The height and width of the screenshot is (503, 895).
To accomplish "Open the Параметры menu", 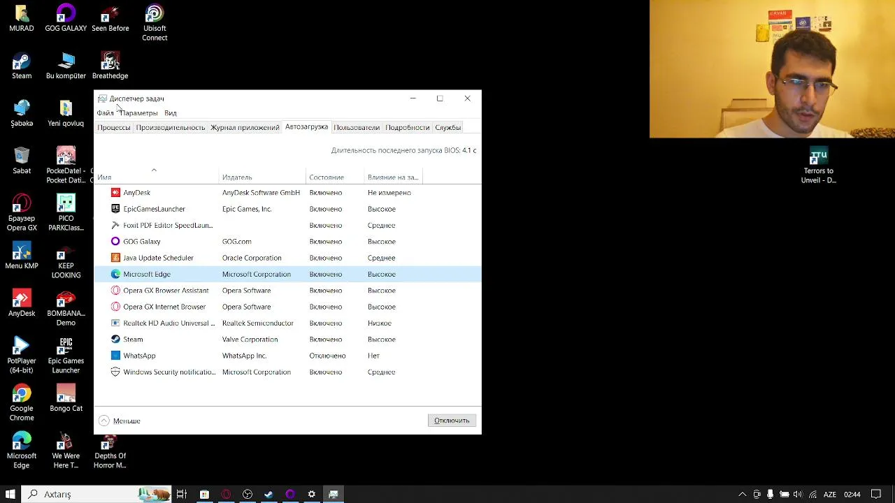I will point(138,112).
